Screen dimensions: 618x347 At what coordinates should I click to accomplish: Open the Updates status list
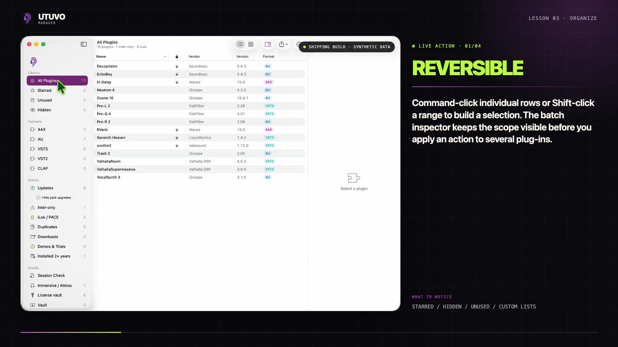(57, 188)
